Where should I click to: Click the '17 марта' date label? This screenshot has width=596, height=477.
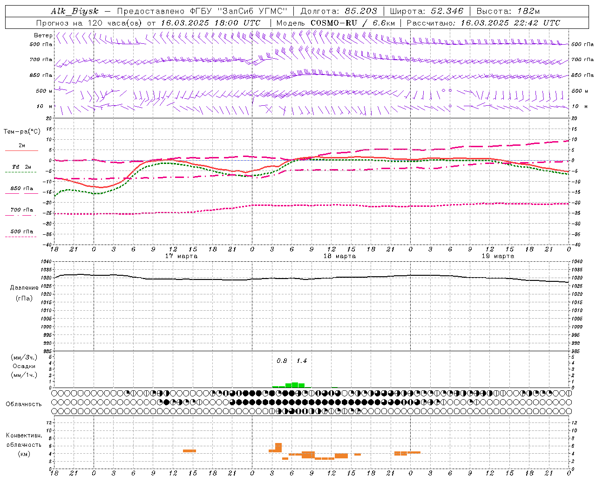tap(181, 256)
